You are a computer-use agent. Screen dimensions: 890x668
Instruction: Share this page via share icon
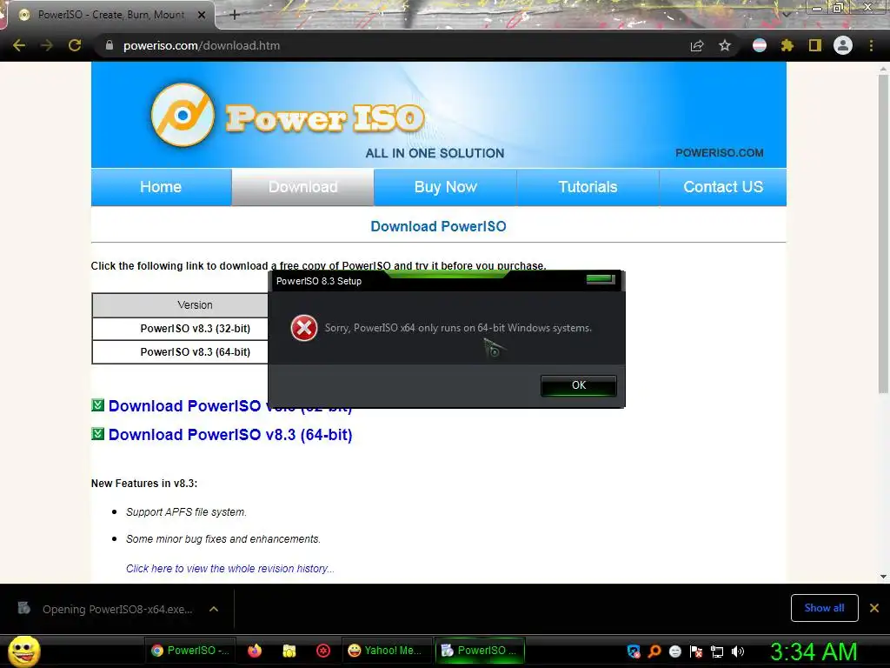(697, 46)
